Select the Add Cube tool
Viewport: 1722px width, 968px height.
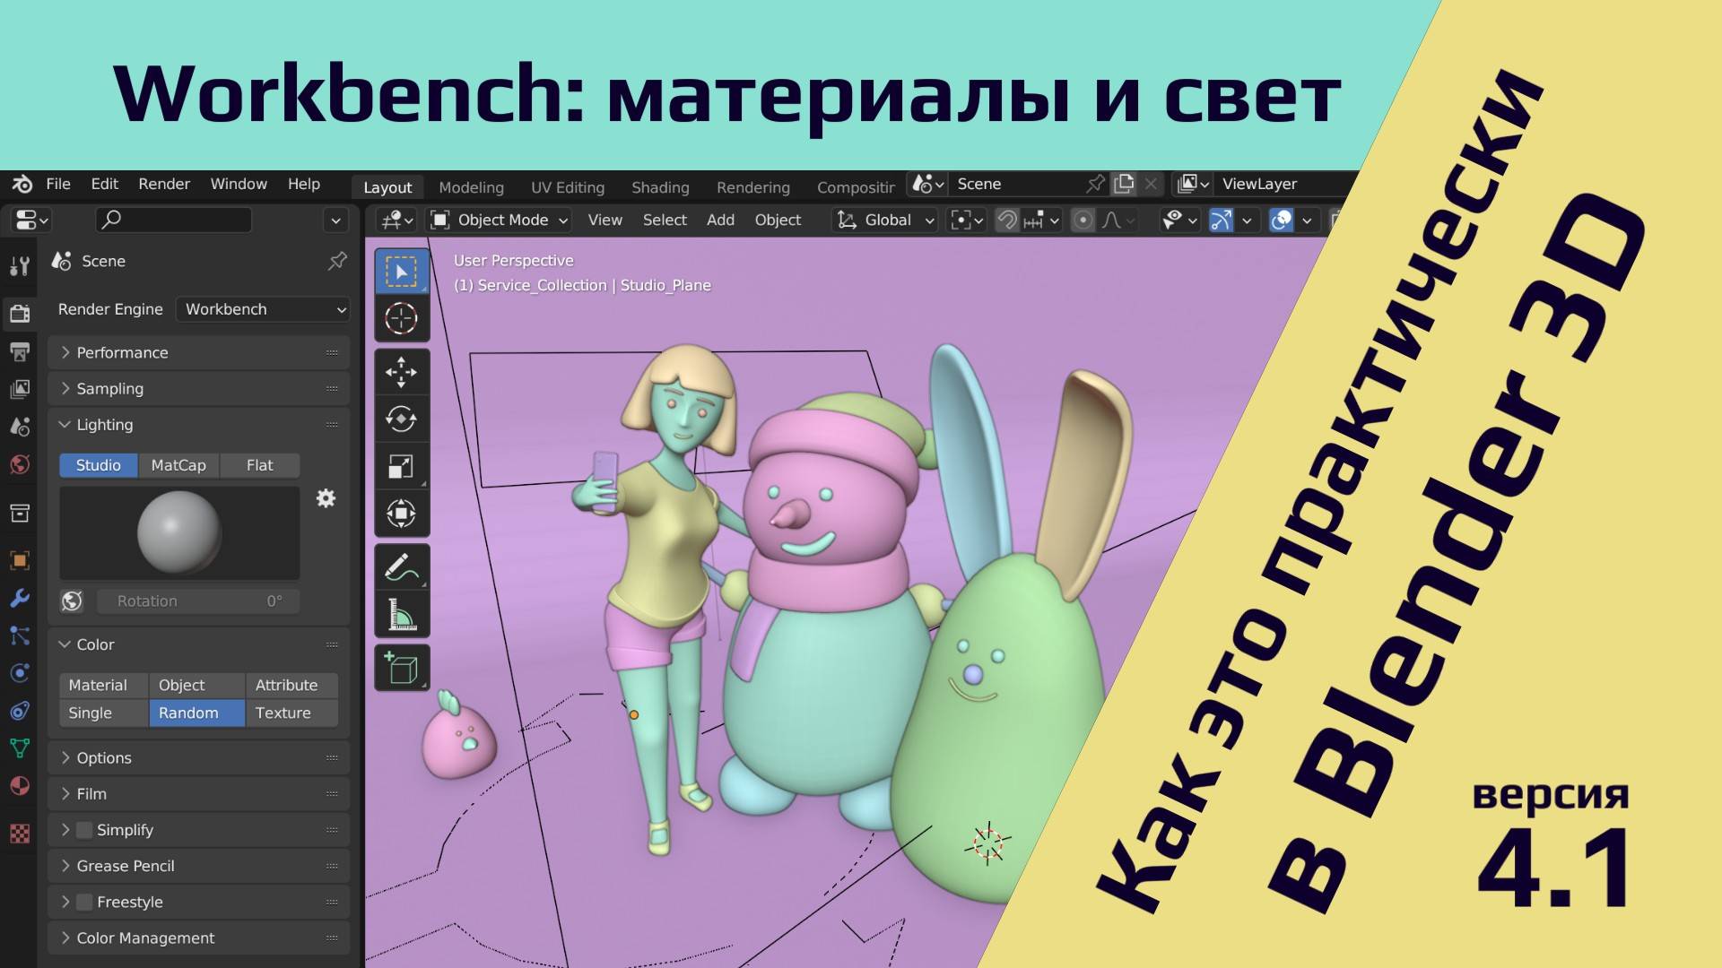click(x=402, y=667)
